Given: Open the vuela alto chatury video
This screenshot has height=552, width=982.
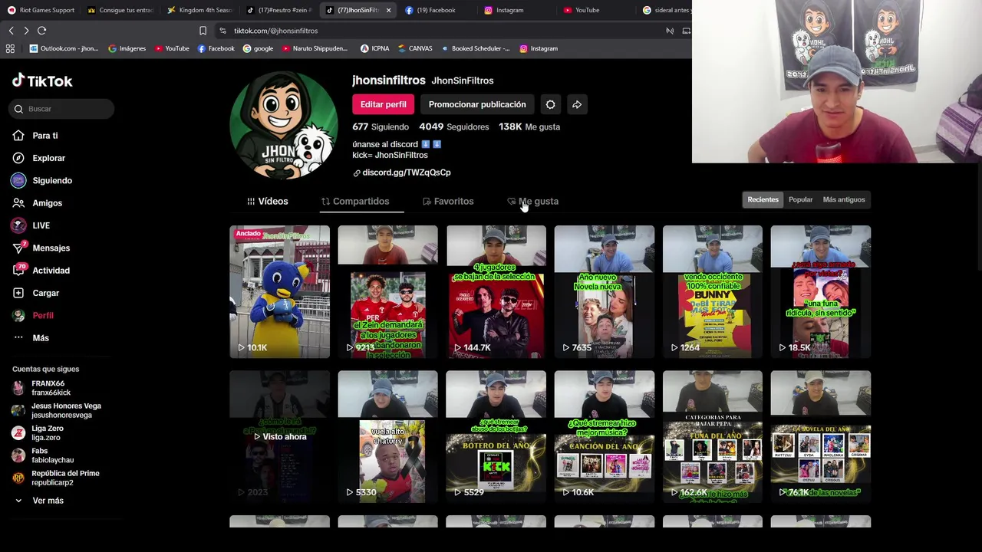Looking at the screenshot, I should (x=387, y=436).
